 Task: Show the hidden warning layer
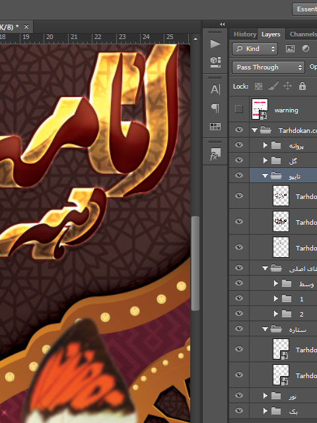click(x=239, y=109)
